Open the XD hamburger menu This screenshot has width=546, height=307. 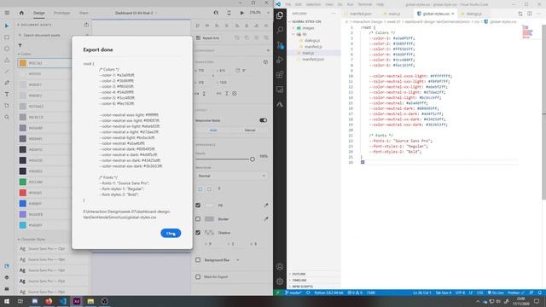click(x=7, y=13)
